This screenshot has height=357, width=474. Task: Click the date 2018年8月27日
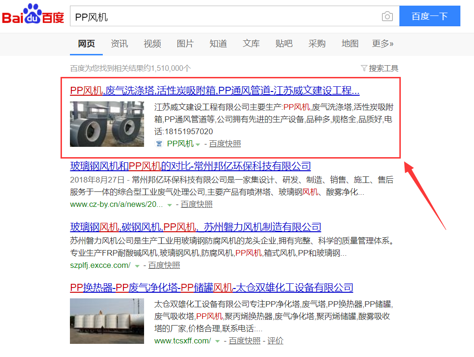[97, 180]
